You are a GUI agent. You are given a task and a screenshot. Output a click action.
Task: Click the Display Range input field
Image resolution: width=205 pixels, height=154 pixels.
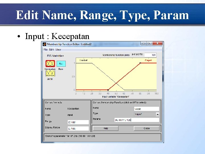pos(78,128)
